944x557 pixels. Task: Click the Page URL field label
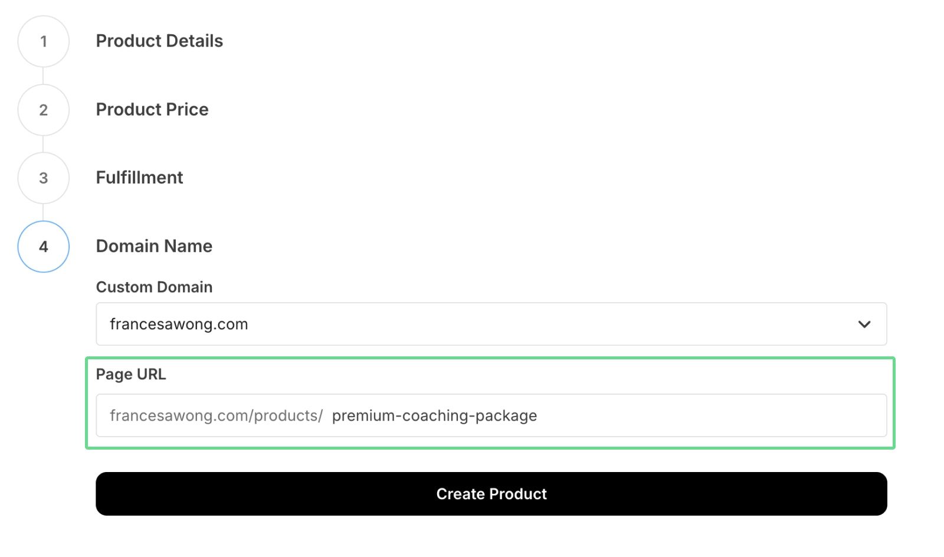pos(131,374)
